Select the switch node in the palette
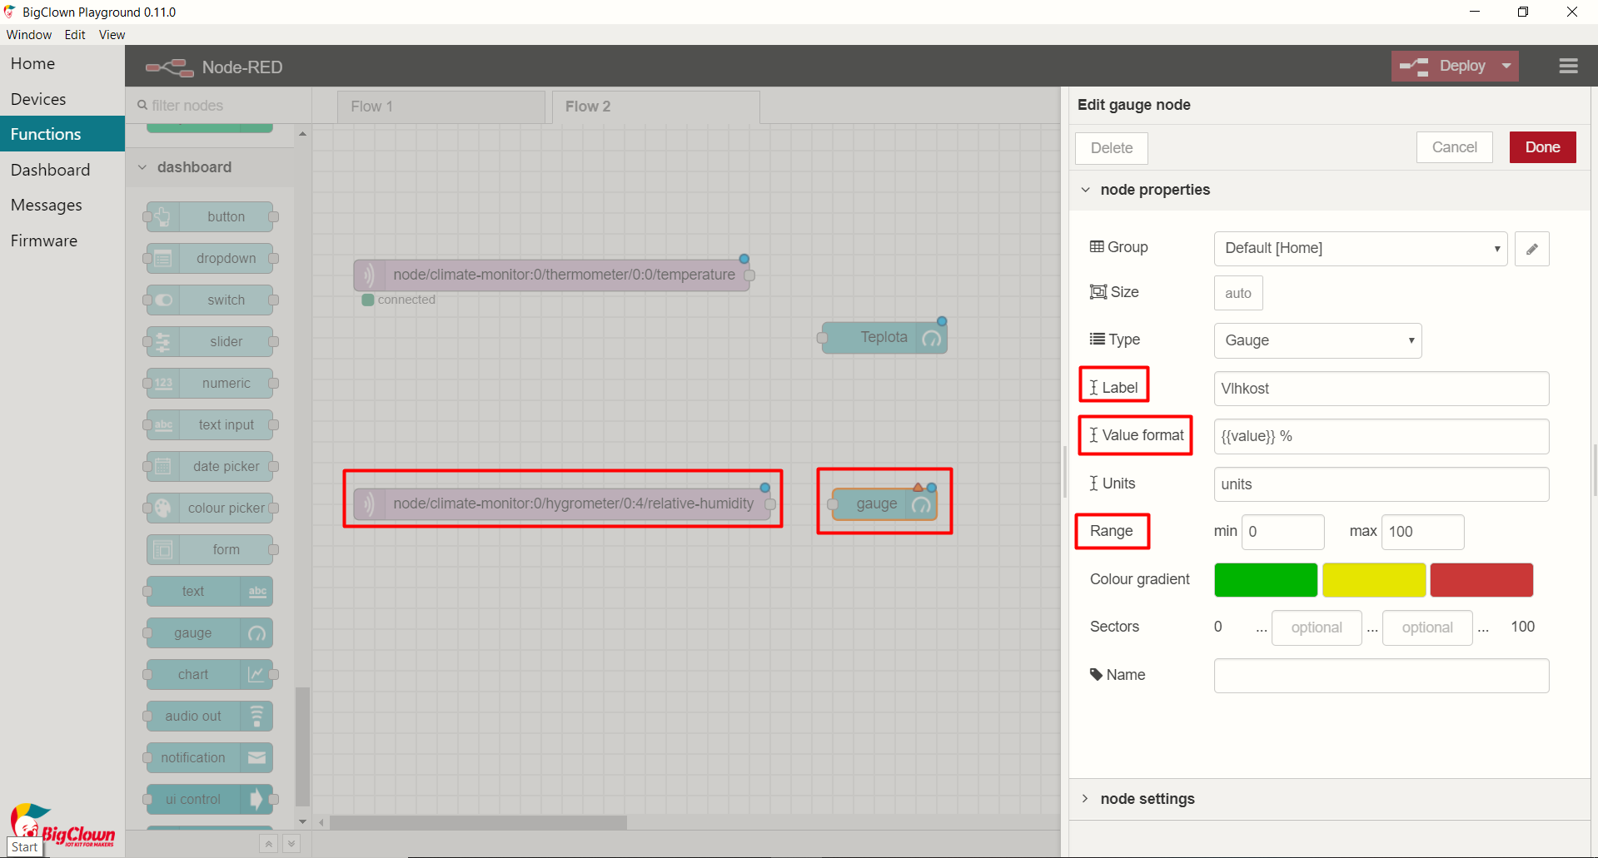This screenshot has height=858, width=1598. [210, 300]
